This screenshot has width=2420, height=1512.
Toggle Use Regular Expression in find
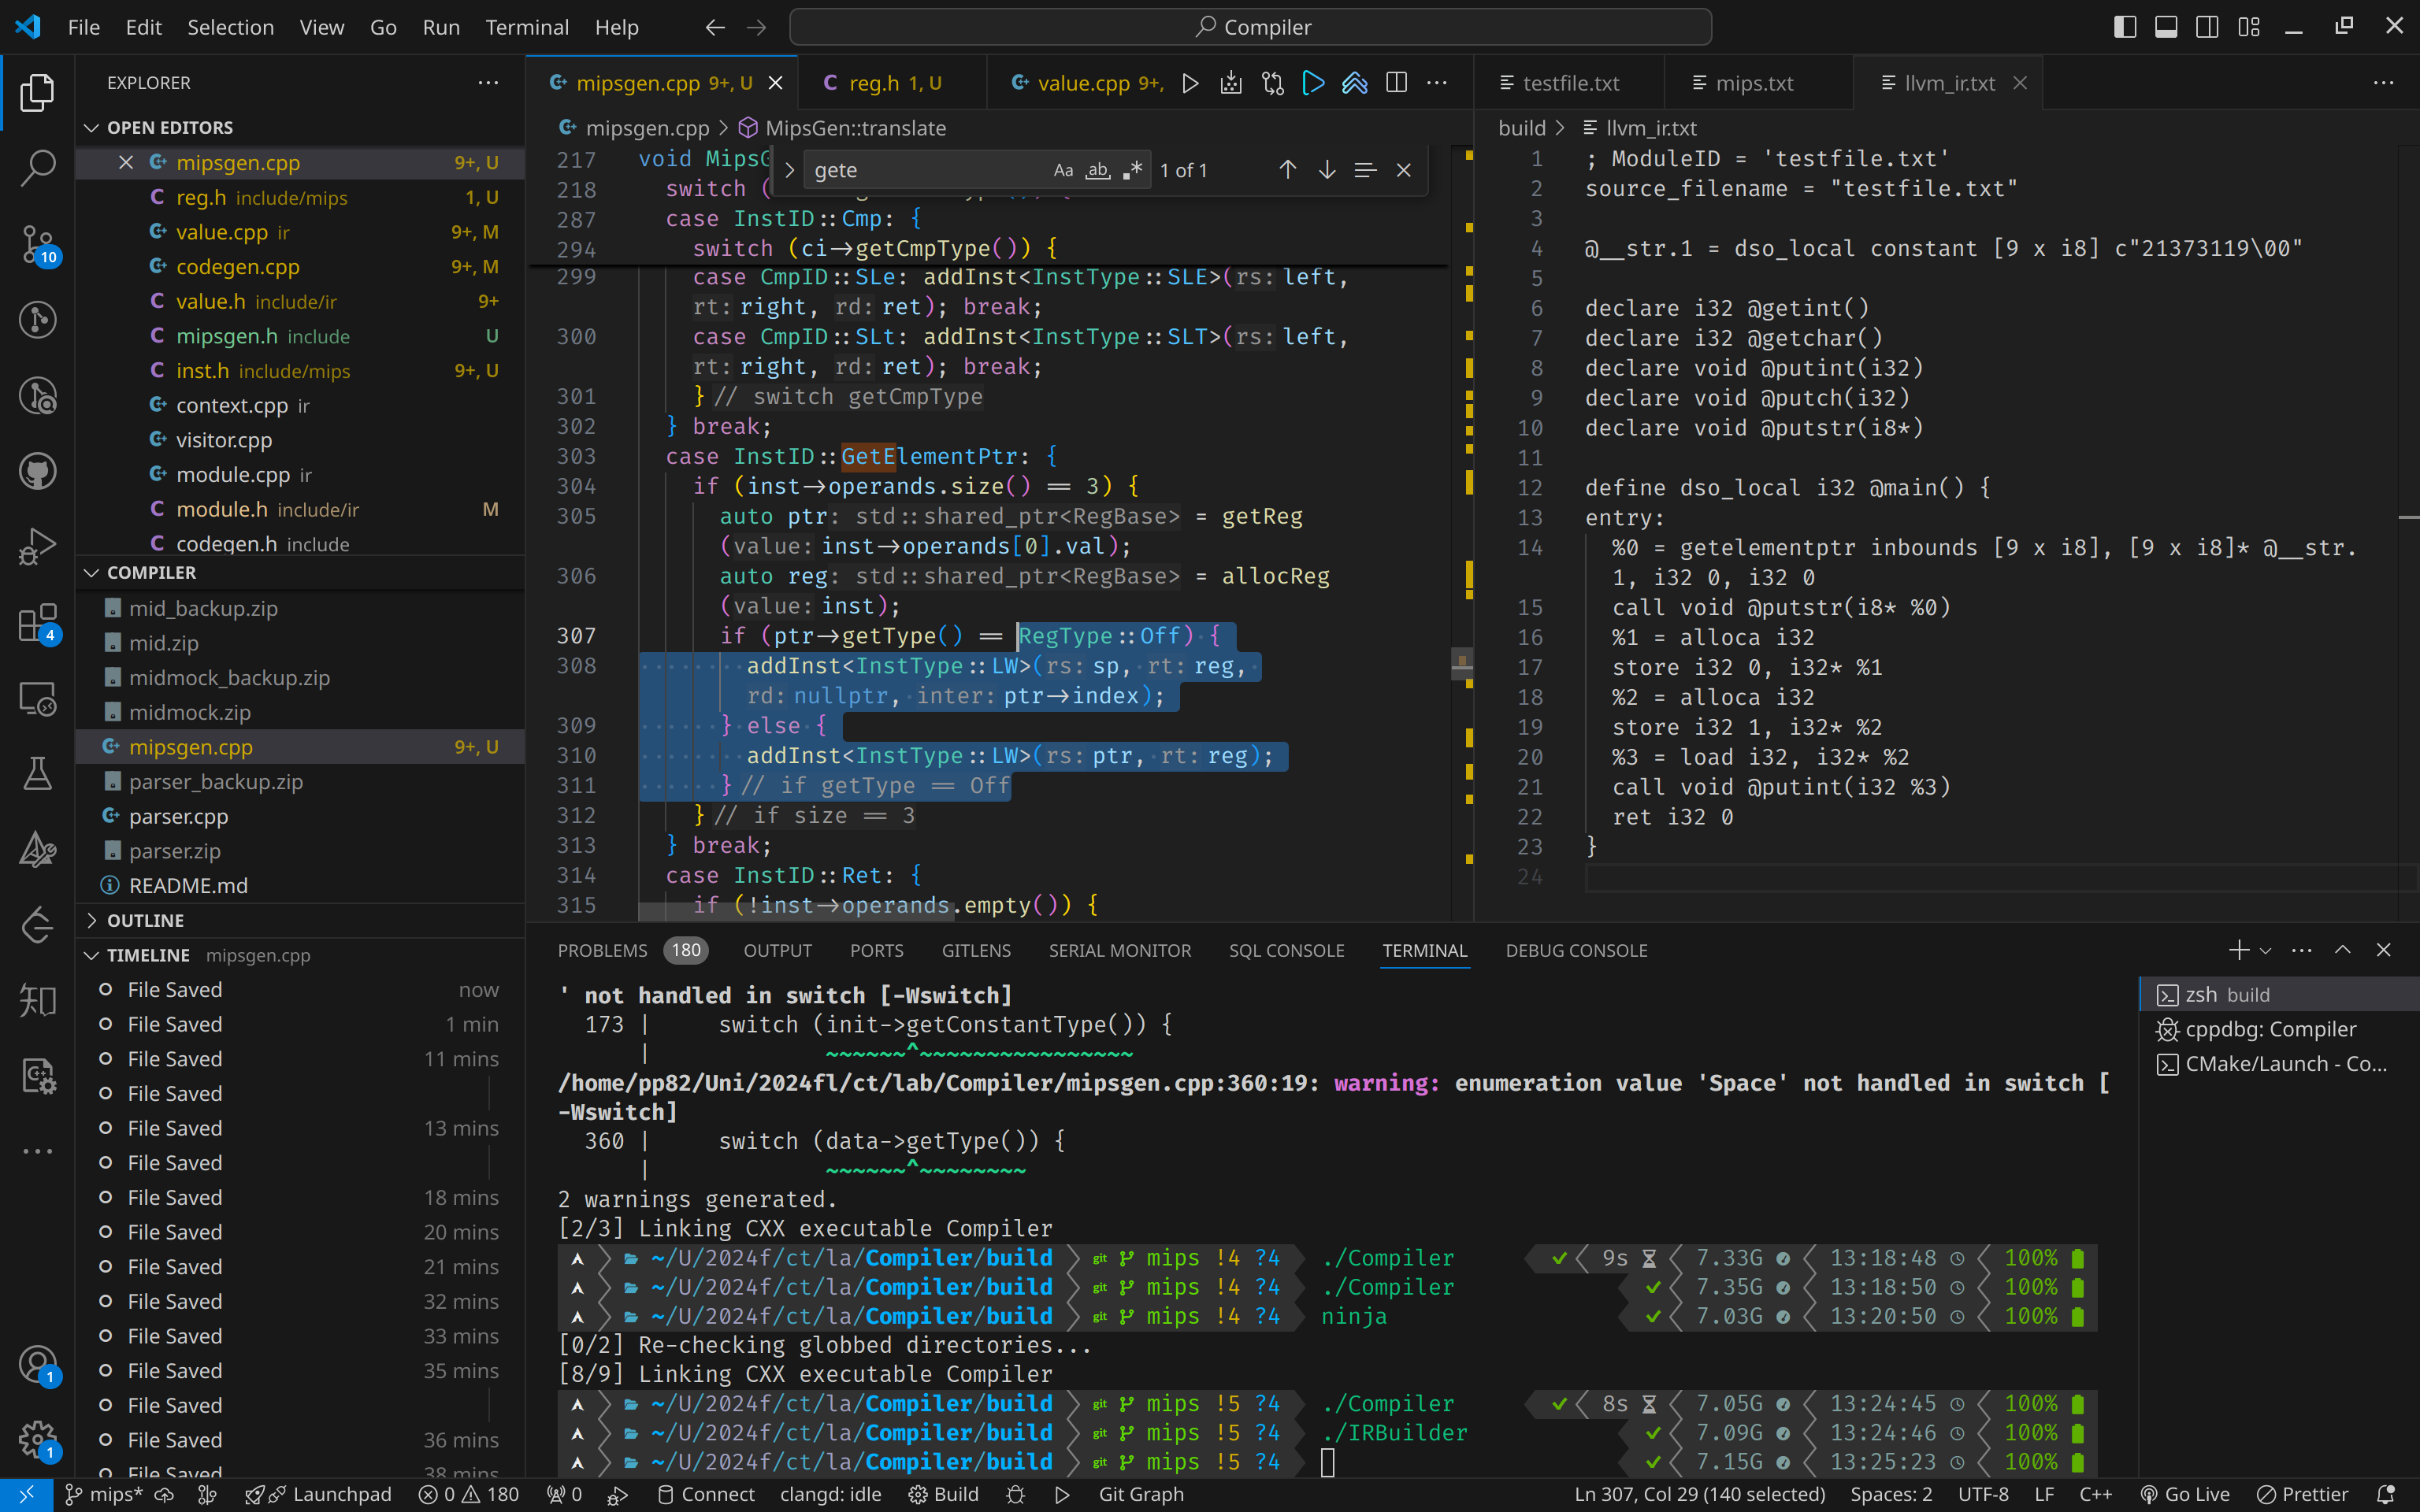(1131, 170)
